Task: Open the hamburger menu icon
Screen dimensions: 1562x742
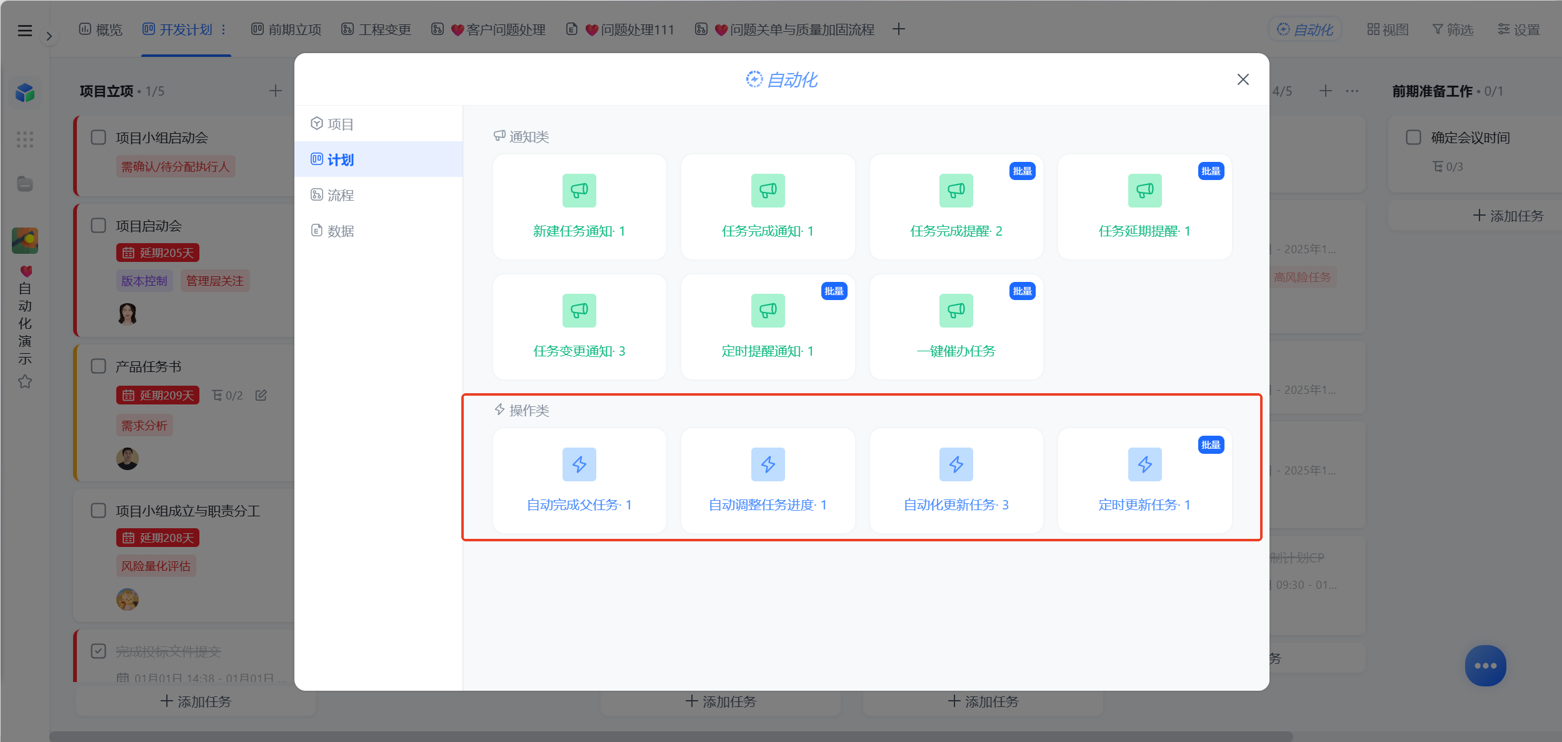Action: click(x=24, y=31)
